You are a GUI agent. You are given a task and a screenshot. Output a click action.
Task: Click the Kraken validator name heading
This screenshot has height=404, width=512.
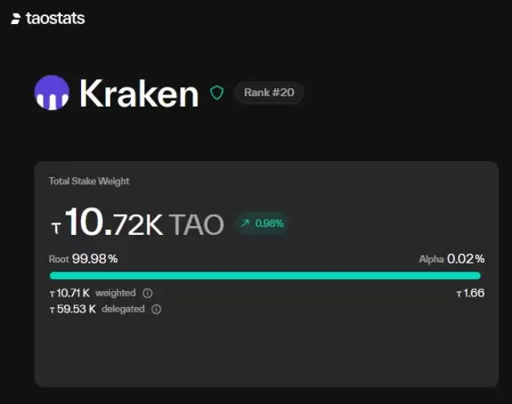click(139, 93)
